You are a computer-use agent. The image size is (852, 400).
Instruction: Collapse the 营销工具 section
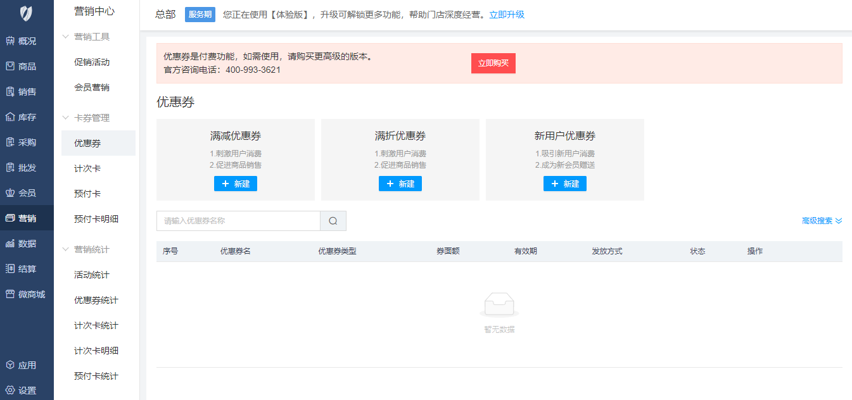[x=65, y=37]
